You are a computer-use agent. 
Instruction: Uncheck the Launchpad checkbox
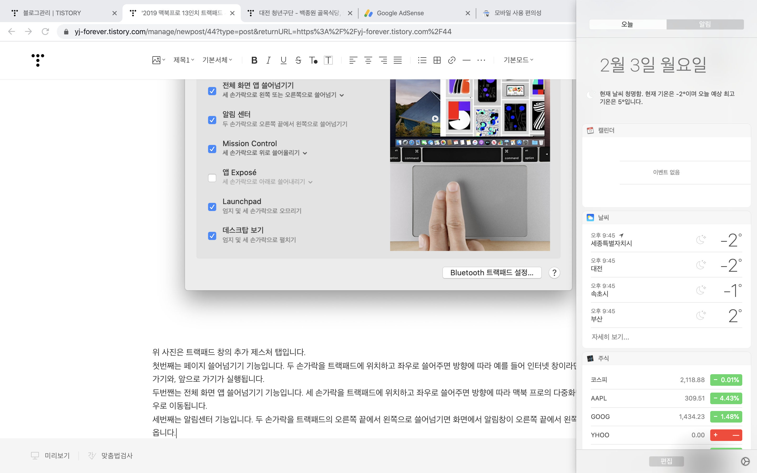[x=212, y=207]
